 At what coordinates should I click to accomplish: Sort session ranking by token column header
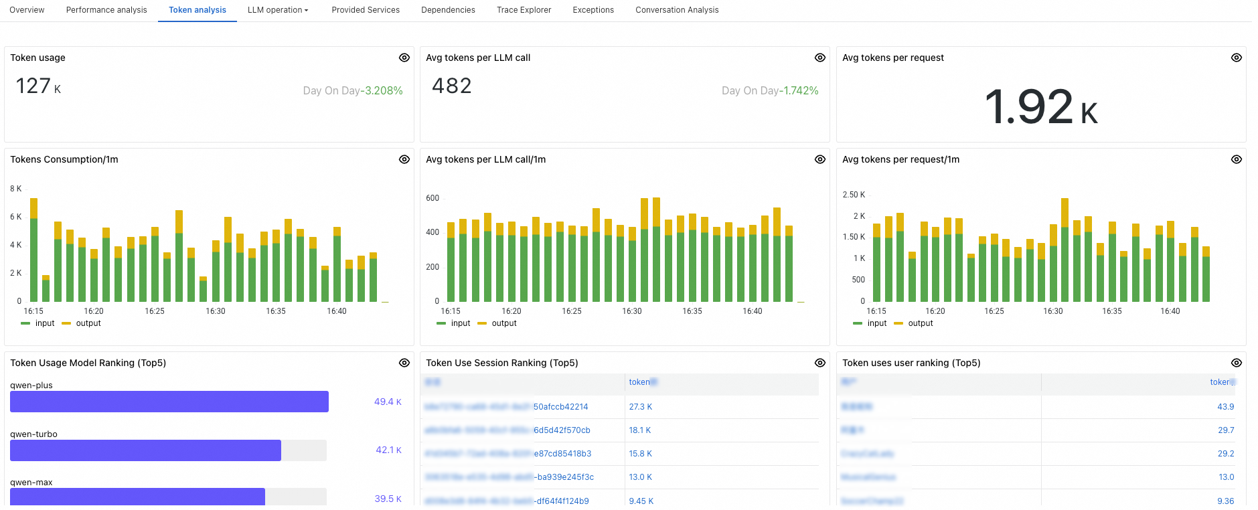point(641,382)
